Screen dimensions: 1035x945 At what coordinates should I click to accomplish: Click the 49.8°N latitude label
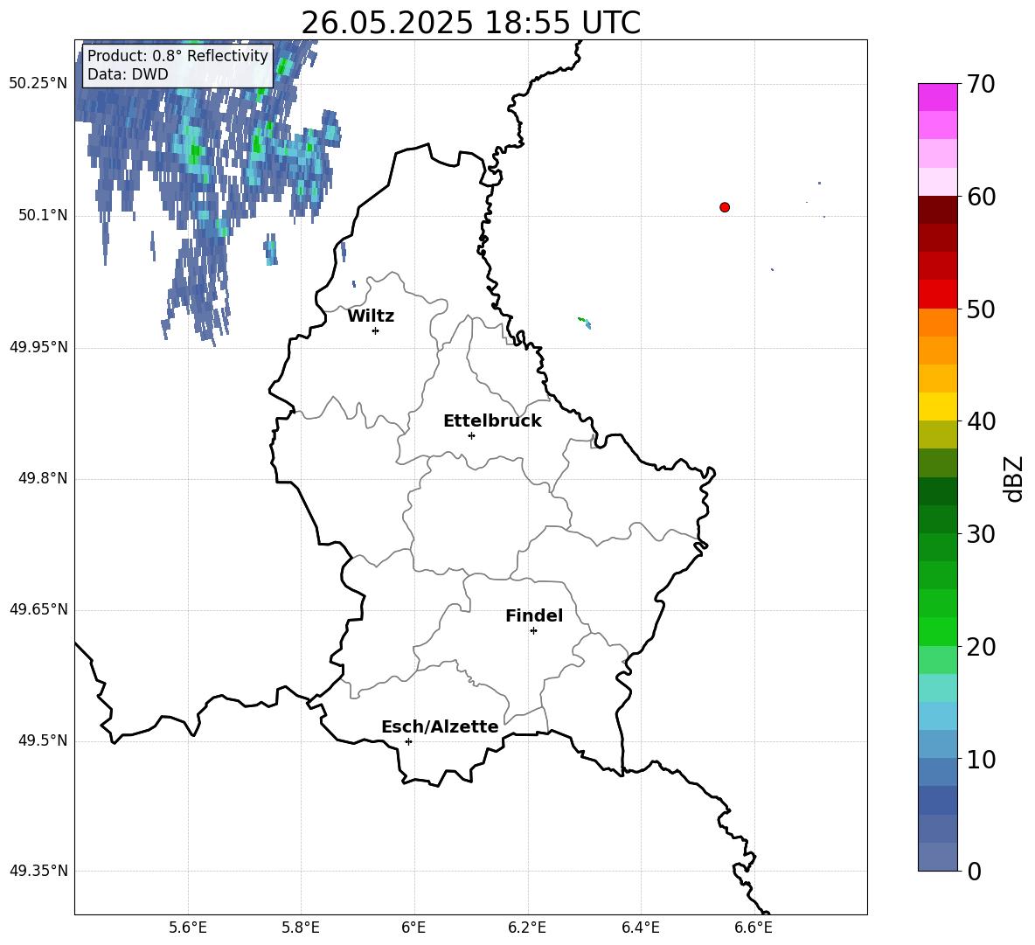click(43, 478)
